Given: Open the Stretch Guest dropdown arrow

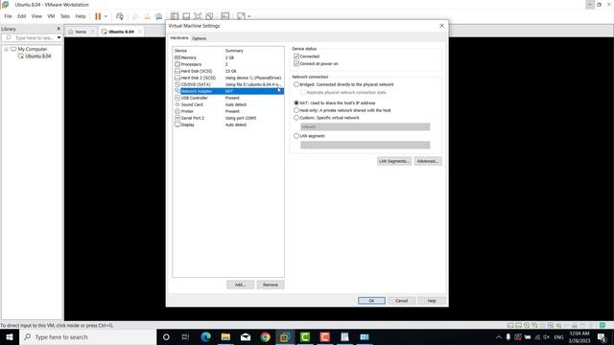Looking at the screenshot, I should tap(249, 16).
